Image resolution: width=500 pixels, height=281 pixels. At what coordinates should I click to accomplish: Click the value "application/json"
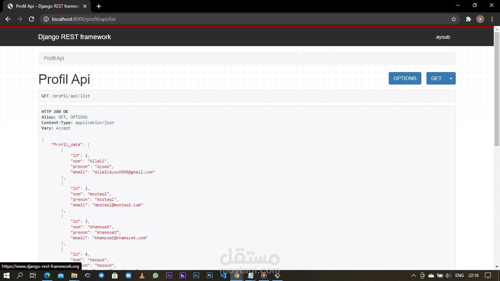tap(94, 123)
